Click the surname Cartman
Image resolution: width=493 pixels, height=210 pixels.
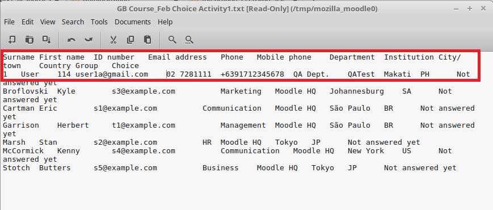(x=19, y=108)
